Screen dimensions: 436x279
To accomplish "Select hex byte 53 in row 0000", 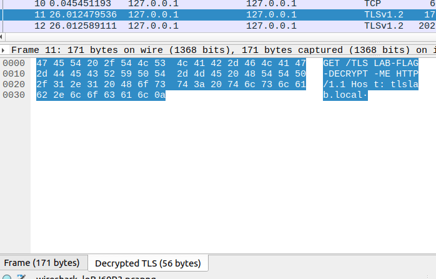I will [x=160, y=64].
